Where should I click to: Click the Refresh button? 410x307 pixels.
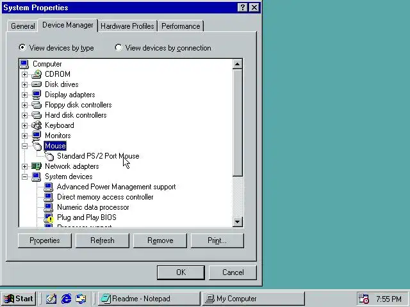click(102, 240)
